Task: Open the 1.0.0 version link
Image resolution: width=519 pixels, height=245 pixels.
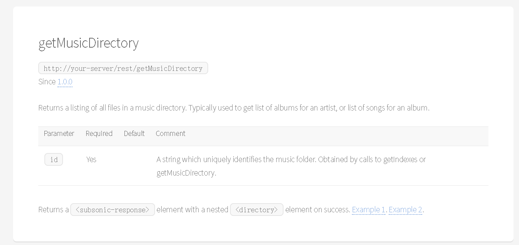Action: pyautogui.click(x=65, y=82)
